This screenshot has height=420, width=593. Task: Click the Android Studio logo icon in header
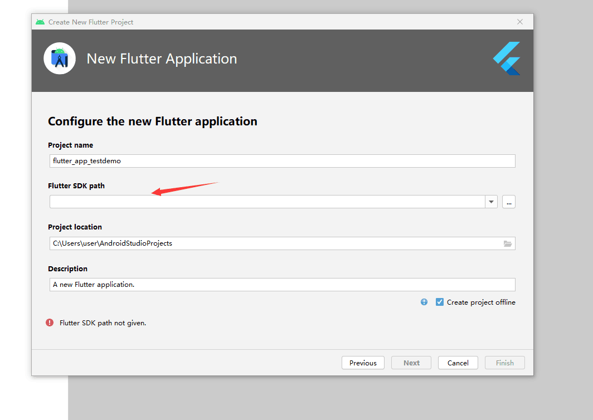[x=60, y=58]
